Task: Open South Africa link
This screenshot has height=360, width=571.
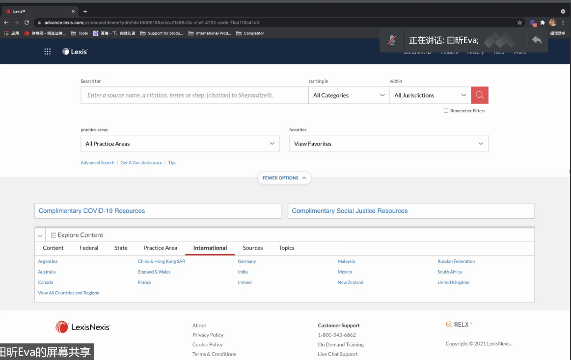Action: (450, 272)
